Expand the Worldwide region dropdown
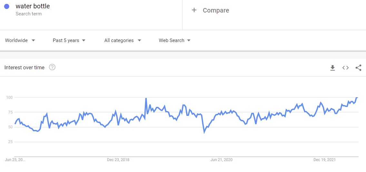The height and width of the screenshot is (172, 366). coord(20,40)
